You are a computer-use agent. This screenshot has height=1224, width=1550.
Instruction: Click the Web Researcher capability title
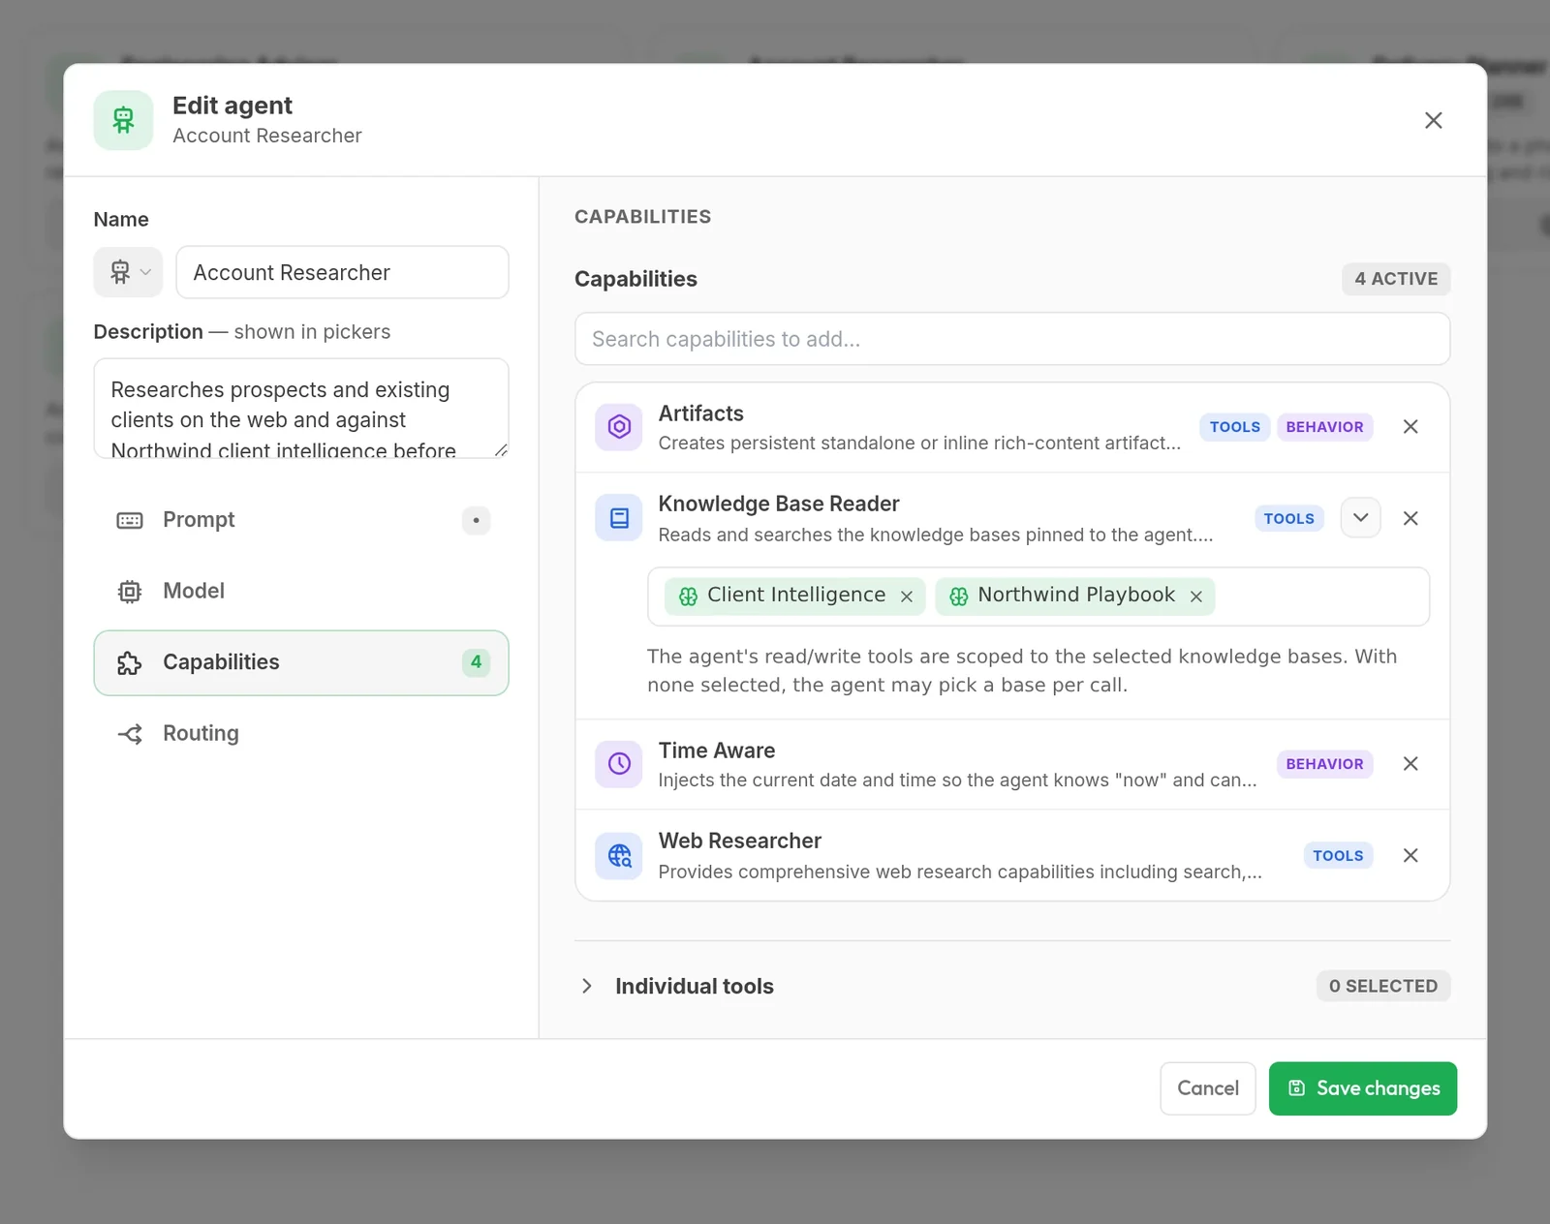click(x=740, y=841)
